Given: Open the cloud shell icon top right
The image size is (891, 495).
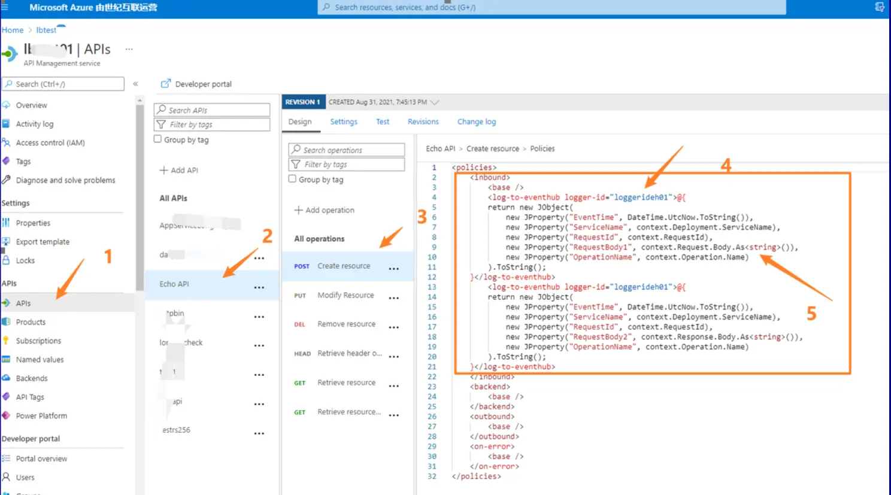Looking at the screenshot, I should click(879, 7).
